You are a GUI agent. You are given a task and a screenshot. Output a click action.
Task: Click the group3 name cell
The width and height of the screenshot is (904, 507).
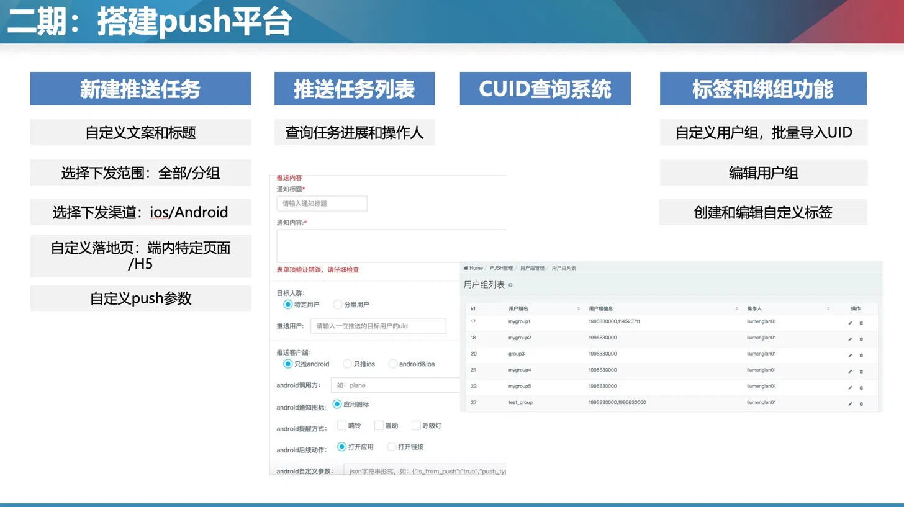pos(517,354)
